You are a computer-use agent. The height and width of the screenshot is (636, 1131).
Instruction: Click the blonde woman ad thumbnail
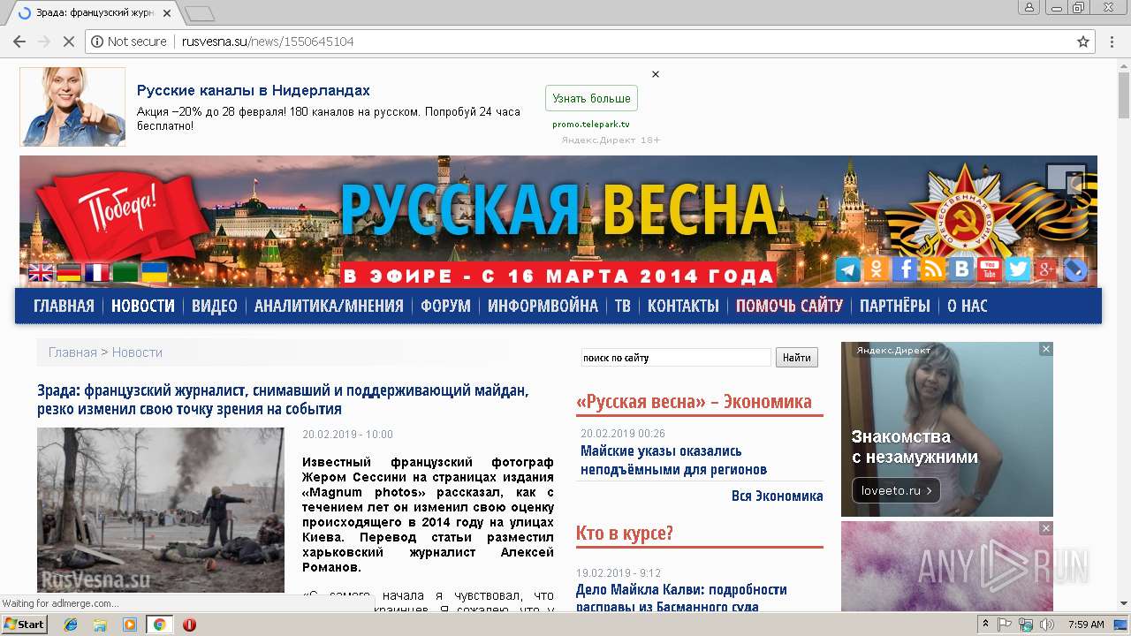72,107
